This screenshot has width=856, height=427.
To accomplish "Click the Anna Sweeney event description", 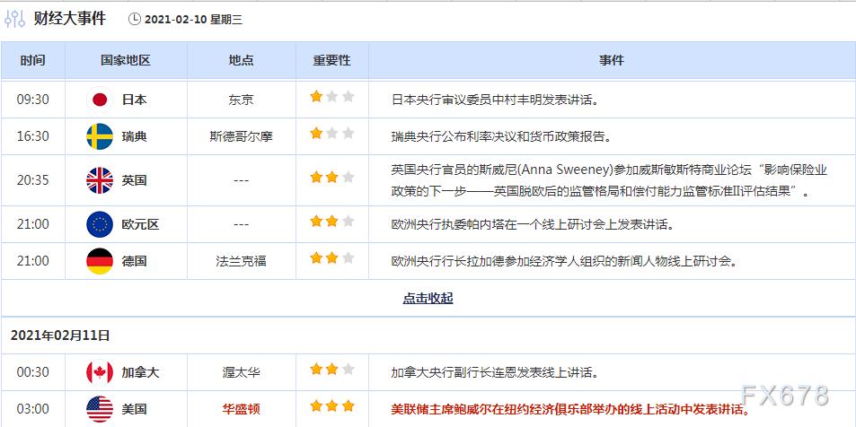I will [x=609, y=180].
